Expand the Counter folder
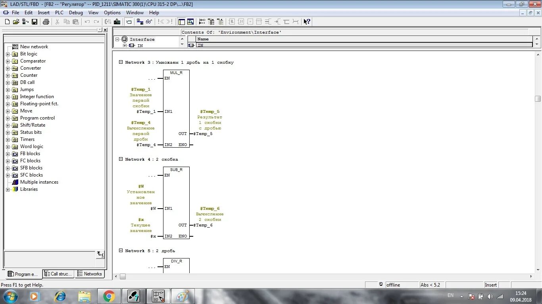Screen dimensions: 542x304 pyautogui.click(x=8, y=76)
